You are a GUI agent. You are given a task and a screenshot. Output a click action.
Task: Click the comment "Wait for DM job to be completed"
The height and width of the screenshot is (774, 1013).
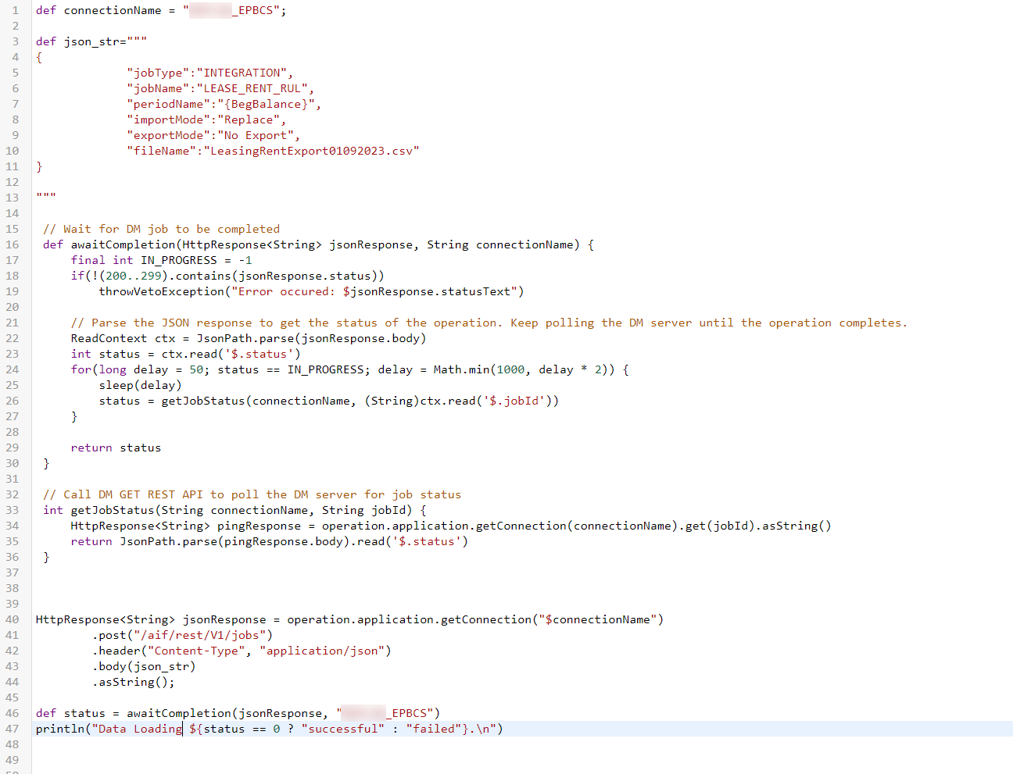click(x=161, y=229)
